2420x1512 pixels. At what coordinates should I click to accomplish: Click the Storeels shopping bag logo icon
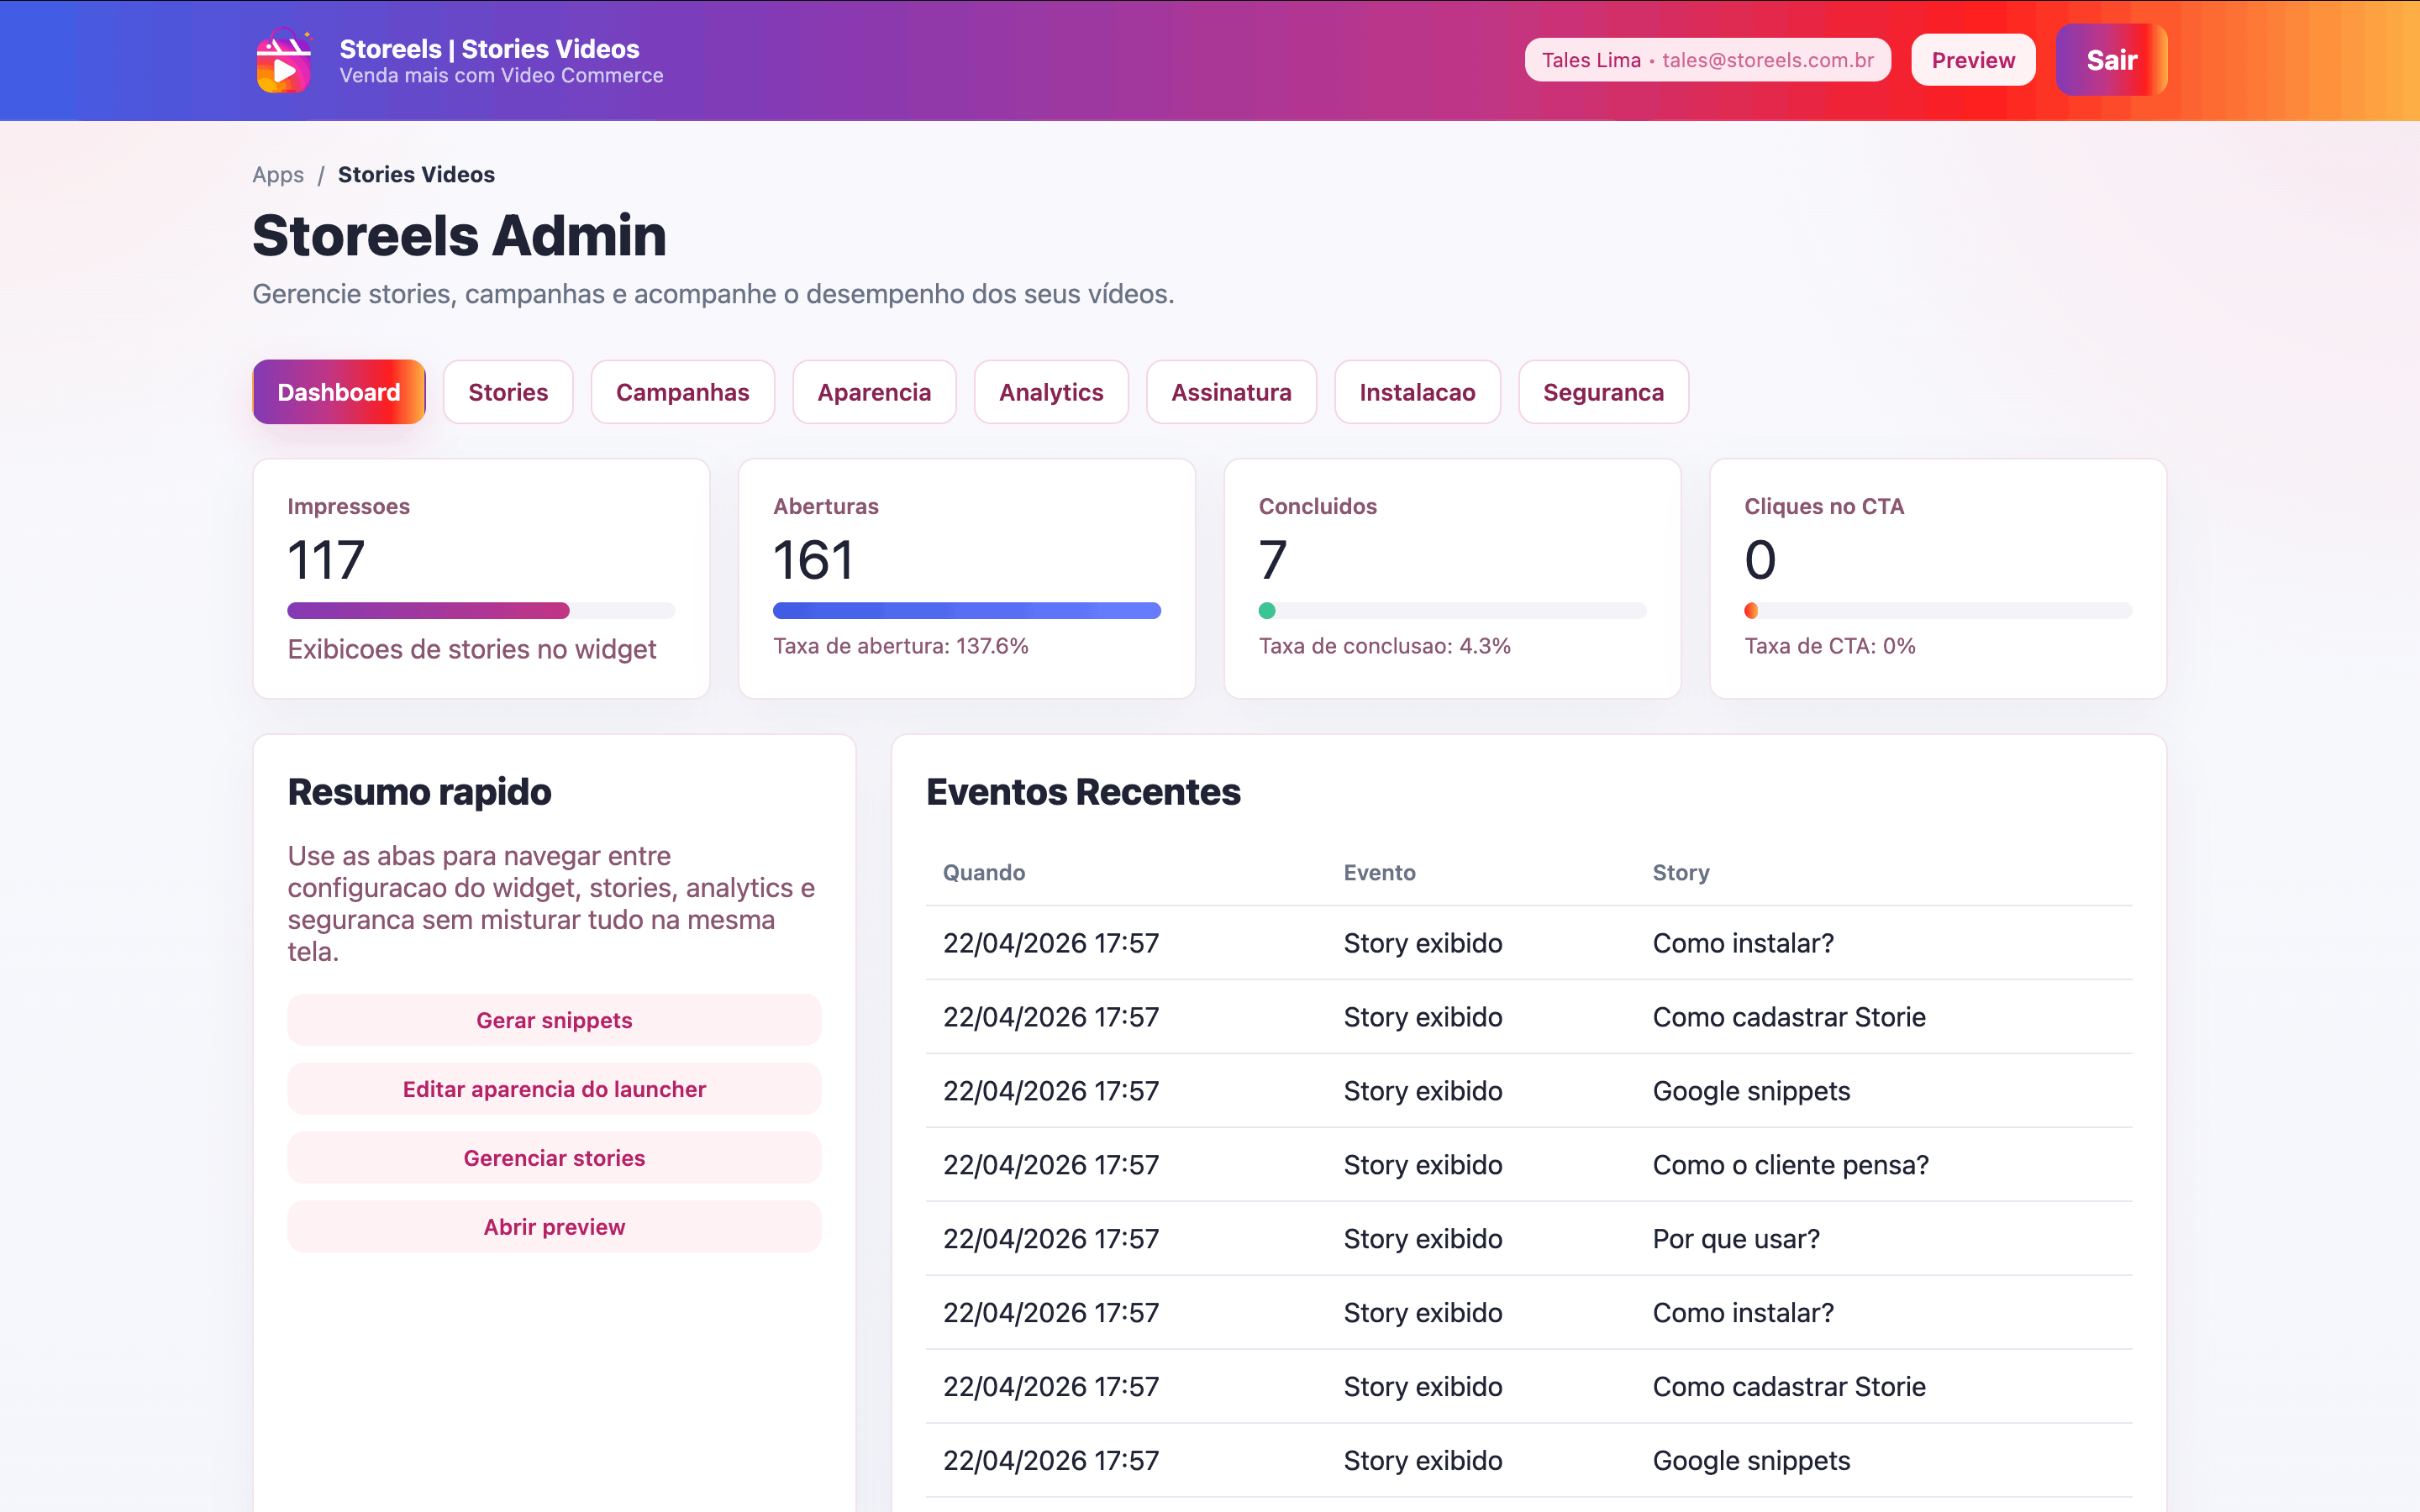(284, 61)
